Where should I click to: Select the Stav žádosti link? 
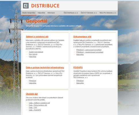(x=33, y=54)
